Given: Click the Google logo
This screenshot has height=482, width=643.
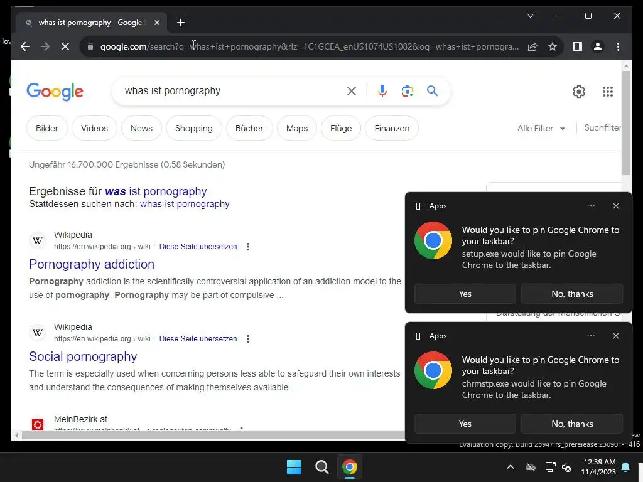Looking at the screenshot, I should [55, 92].
